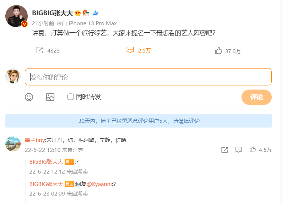Enable the 同时转发 checkbox

(x=70, y=97)
